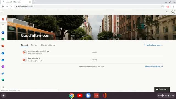This screenshot has width=176, height=99.
Task: Click Upload and open link
Action: pos(153,45)
